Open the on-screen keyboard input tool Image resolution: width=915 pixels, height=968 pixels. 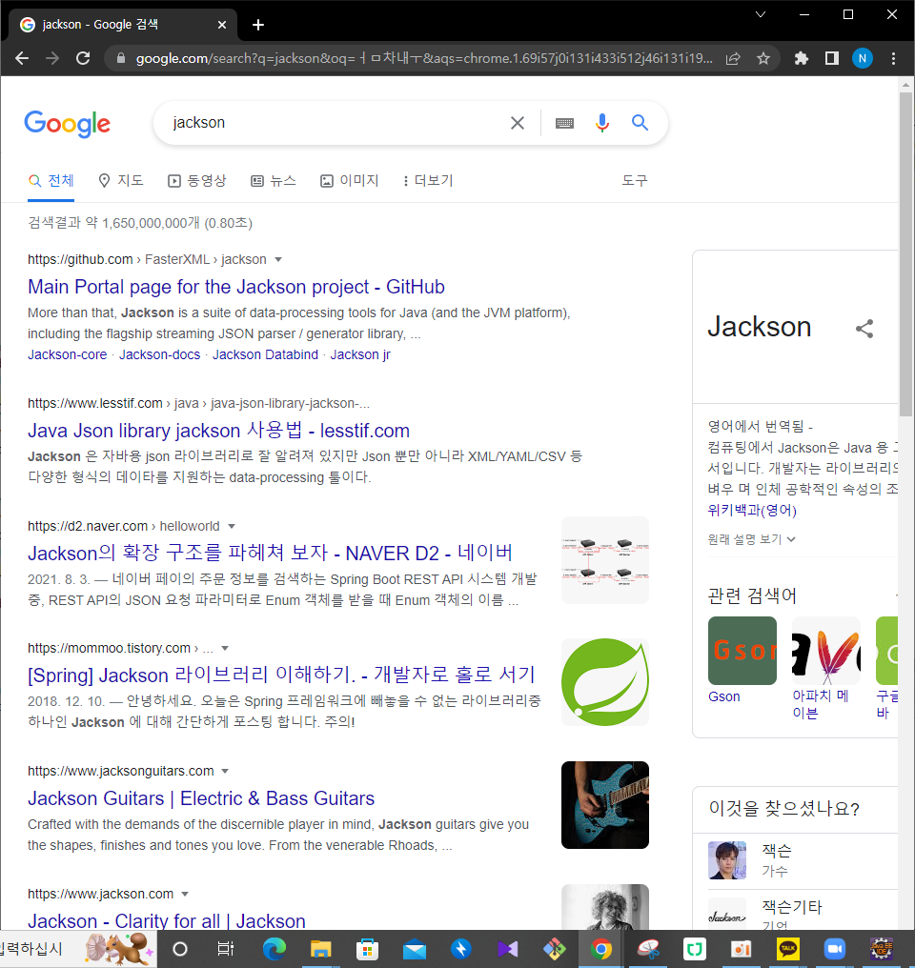564,123
